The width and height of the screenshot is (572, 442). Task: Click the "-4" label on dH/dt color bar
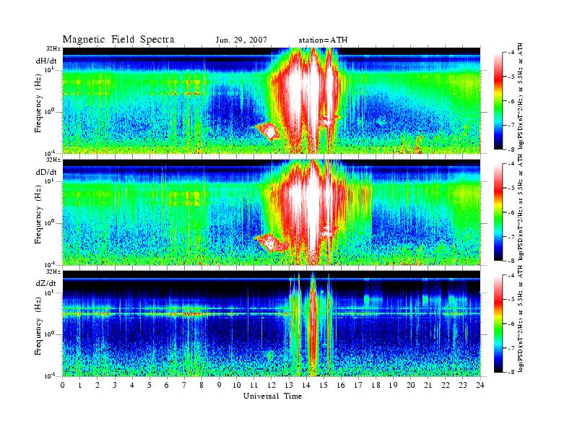tap(511, 53)
